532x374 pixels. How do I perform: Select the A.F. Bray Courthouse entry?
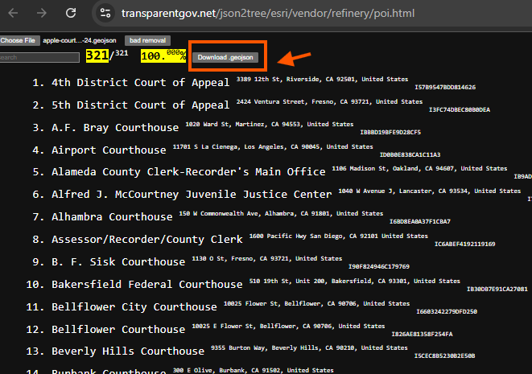pyautogui.click(x=114, y=128)
